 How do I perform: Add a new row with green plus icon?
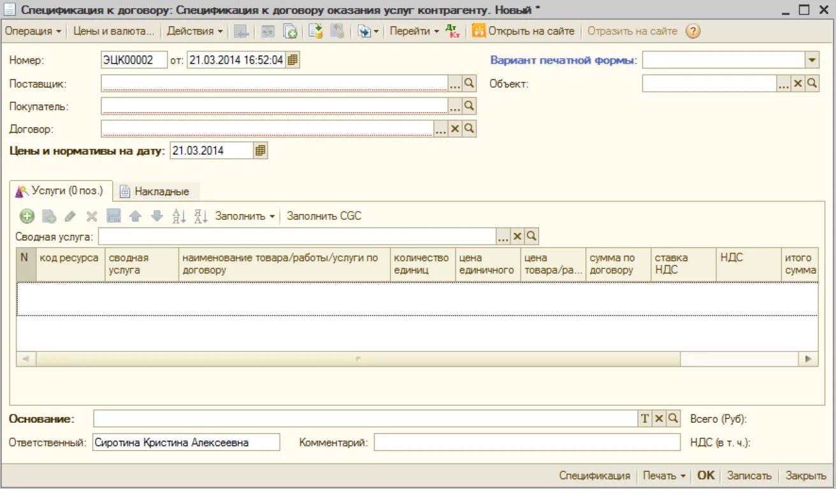(x=27, y=216)
